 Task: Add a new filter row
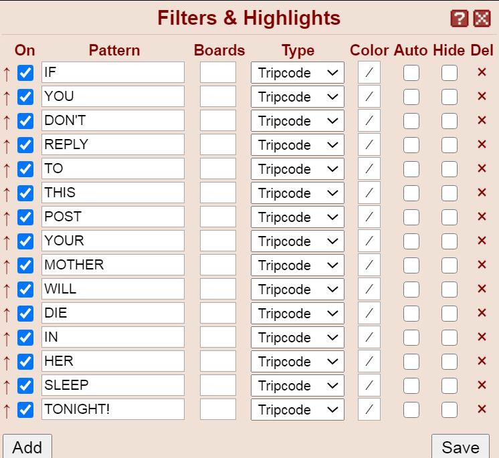(27, 447)
